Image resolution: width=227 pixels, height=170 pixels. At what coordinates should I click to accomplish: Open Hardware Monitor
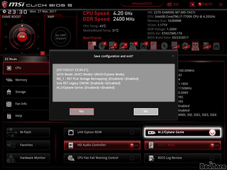28,158
